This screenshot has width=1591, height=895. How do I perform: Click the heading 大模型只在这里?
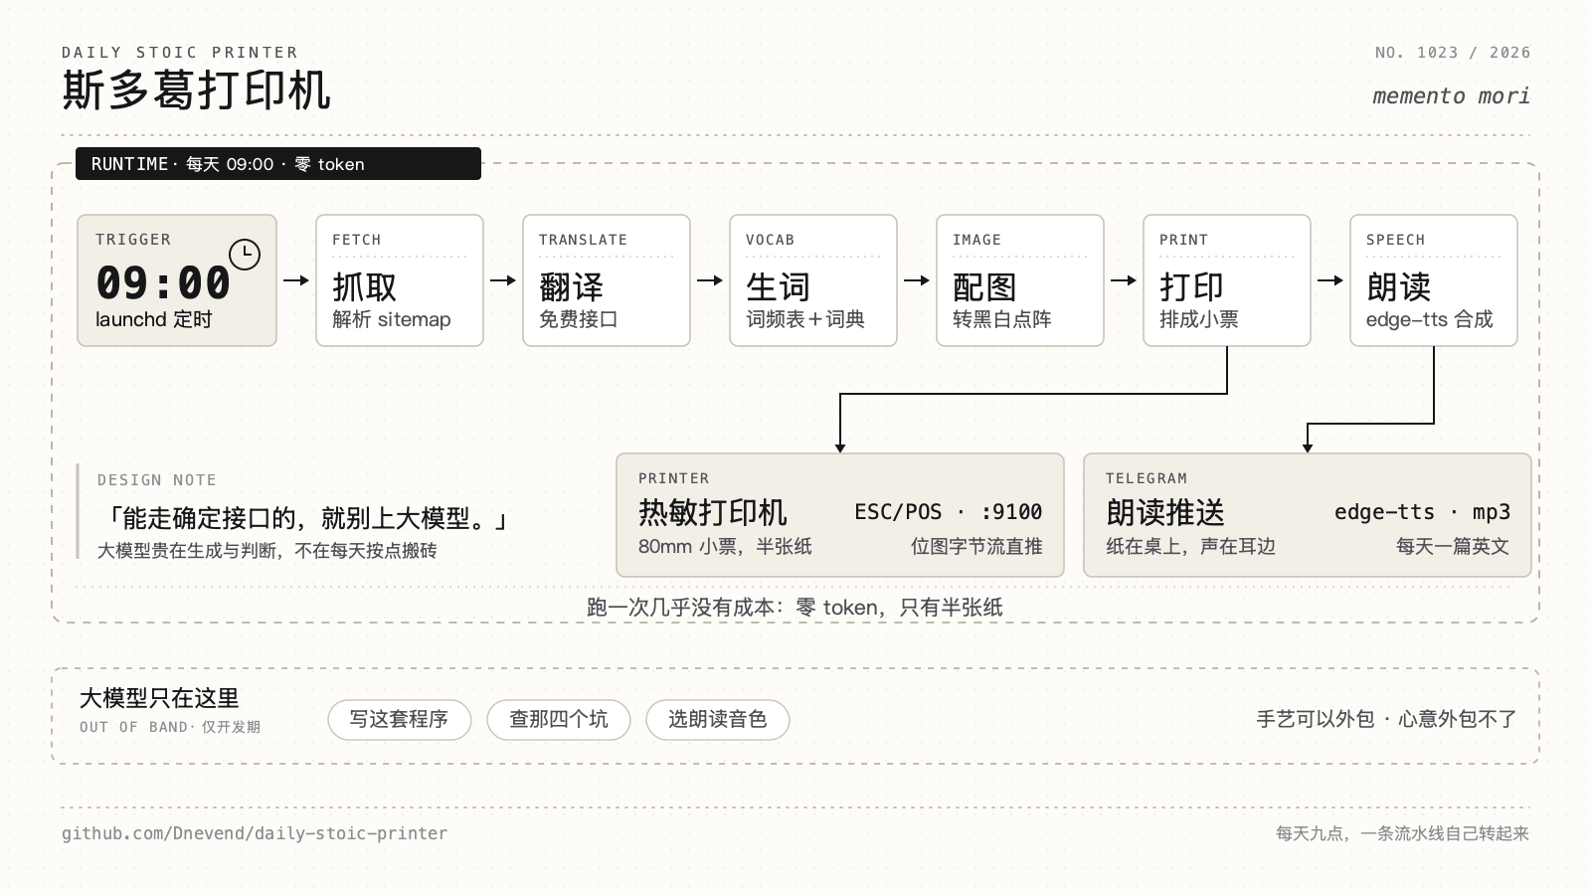tap(159, 698)
